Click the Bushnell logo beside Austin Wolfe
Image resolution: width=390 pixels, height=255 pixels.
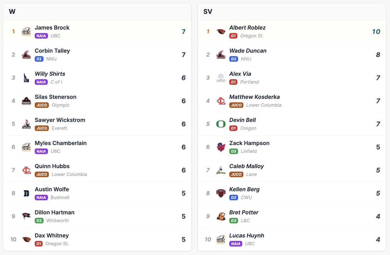[26, 193]
